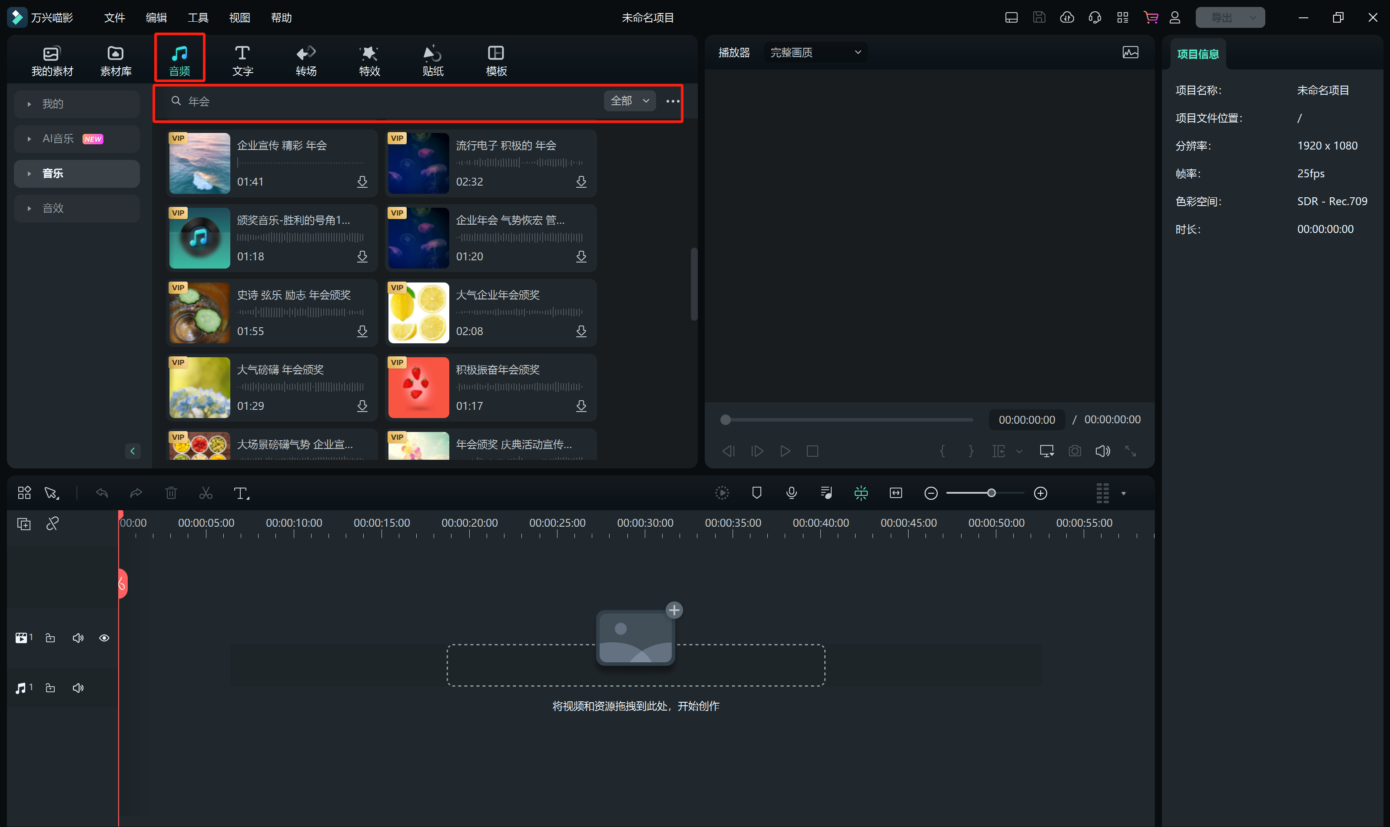The image size is (1390, 827).
Task: Download the 企业宣传 精彩 年会 track
Action: (x=362, y=182)
